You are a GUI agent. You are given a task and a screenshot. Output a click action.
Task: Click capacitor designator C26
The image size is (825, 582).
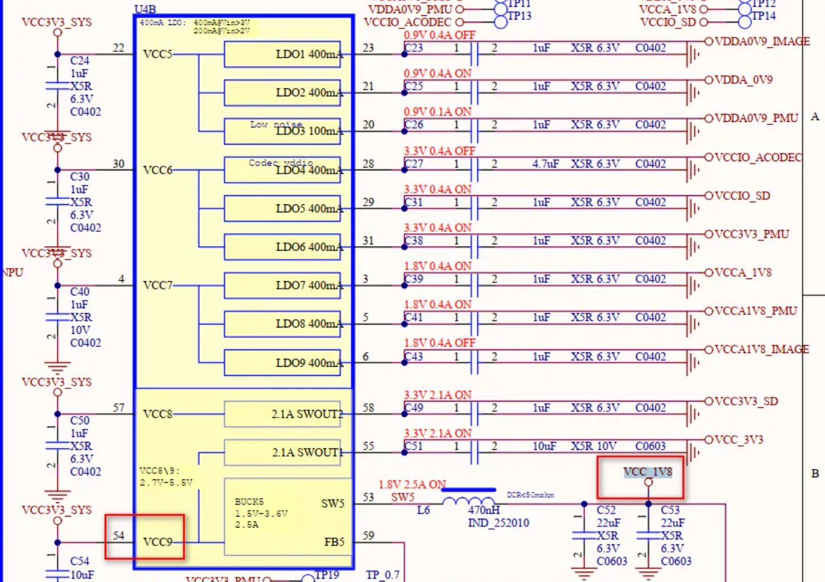click(x=414, y=125)
